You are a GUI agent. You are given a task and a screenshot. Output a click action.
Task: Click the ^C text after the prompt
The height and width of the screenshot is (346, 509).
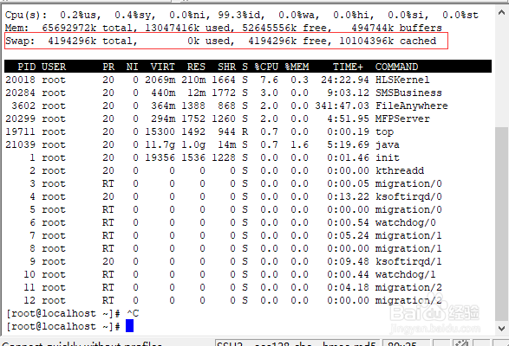(x=133, y=313)
